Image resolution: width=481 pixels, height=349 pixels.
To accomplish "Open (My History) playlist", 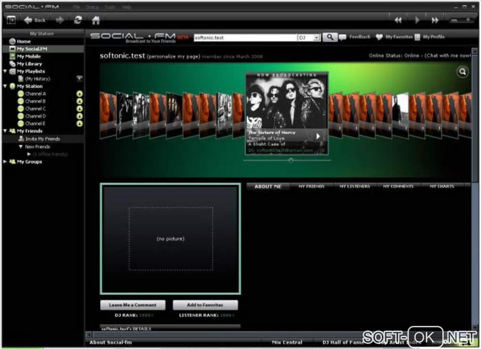I will tap(37, 79).
